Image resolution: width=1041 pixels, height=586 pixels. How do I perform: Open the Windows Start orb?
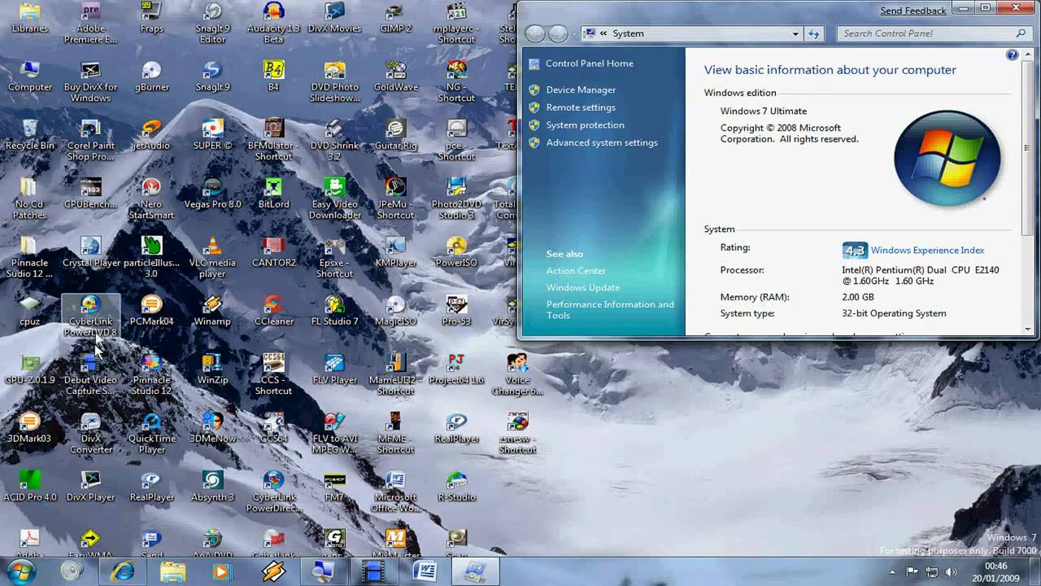point(20,571)
